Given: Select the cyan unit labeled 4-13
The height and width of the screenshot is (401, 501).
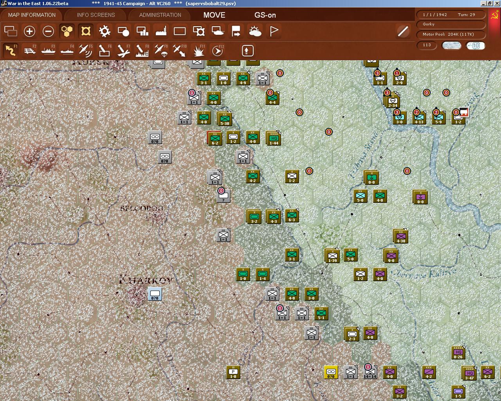Looking at the screenshot, I should [419, 117].
